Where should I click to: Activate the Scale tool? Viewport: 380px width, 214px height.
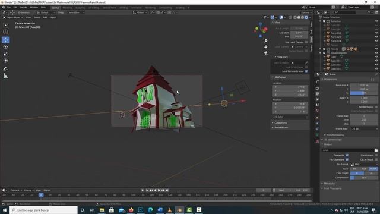pyautogui.click(x=5, y=54)
